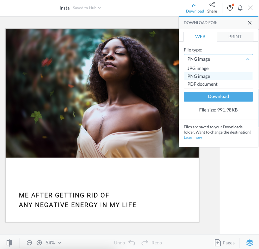Switch to the WEB tab
The image size is (259, 249).
[200, 37]
